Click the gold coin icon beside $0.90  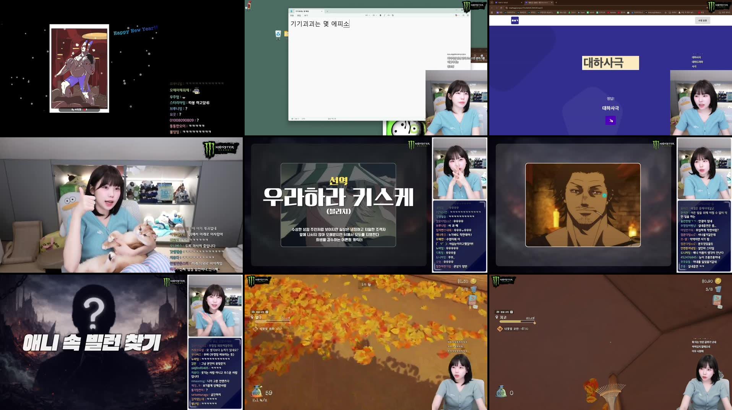point(718,281)
